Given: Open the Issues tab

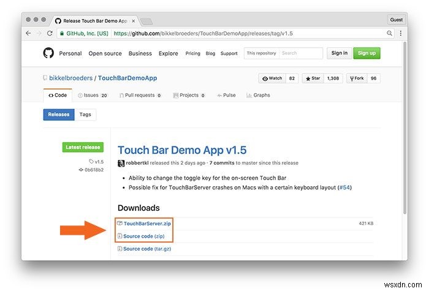Looking at the screenshot, I should pyautogui.click(x=91, y=96).
